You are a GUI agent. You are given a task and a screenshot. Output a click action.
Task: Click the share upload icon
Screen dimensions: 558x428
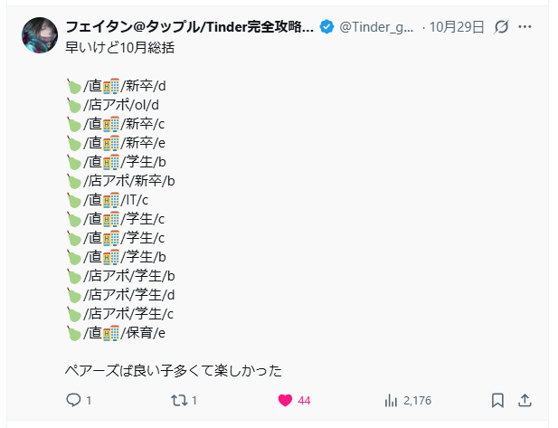tap(525, 400)
